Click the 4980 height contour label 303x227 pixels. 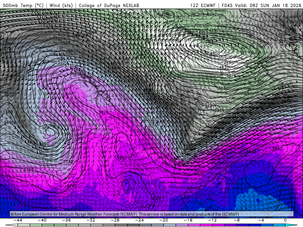pyautogui.click(x=214, y=31)
